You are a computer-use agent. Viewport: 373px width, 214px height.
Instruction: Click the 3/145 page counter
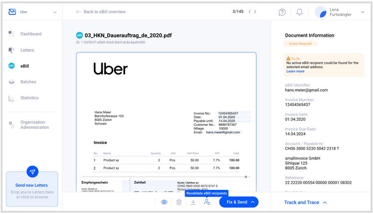click(x=238, y=11)
